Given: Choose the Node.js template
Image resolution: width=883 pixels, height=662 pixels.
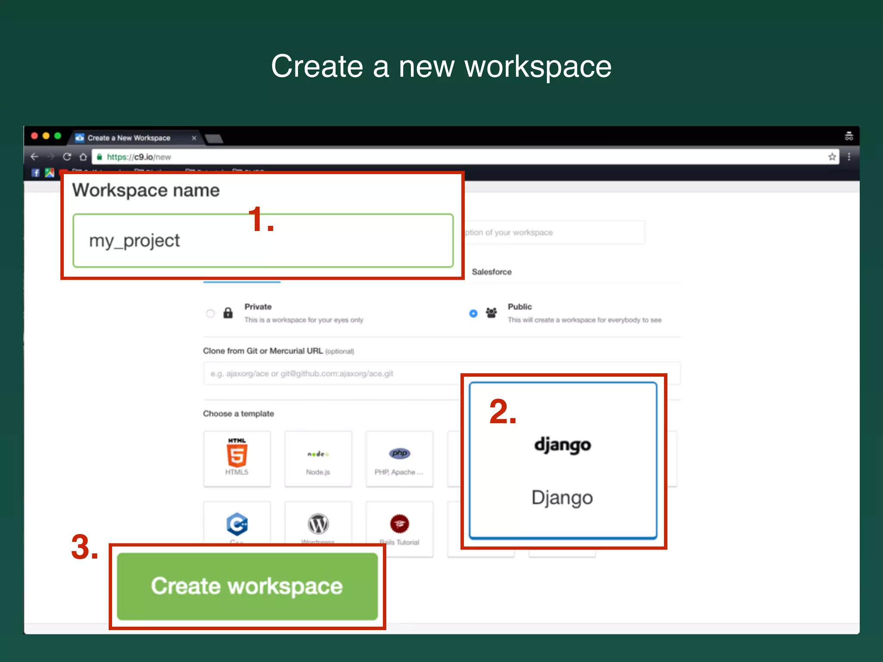Looking at the screenshot, I should point(318,458).
